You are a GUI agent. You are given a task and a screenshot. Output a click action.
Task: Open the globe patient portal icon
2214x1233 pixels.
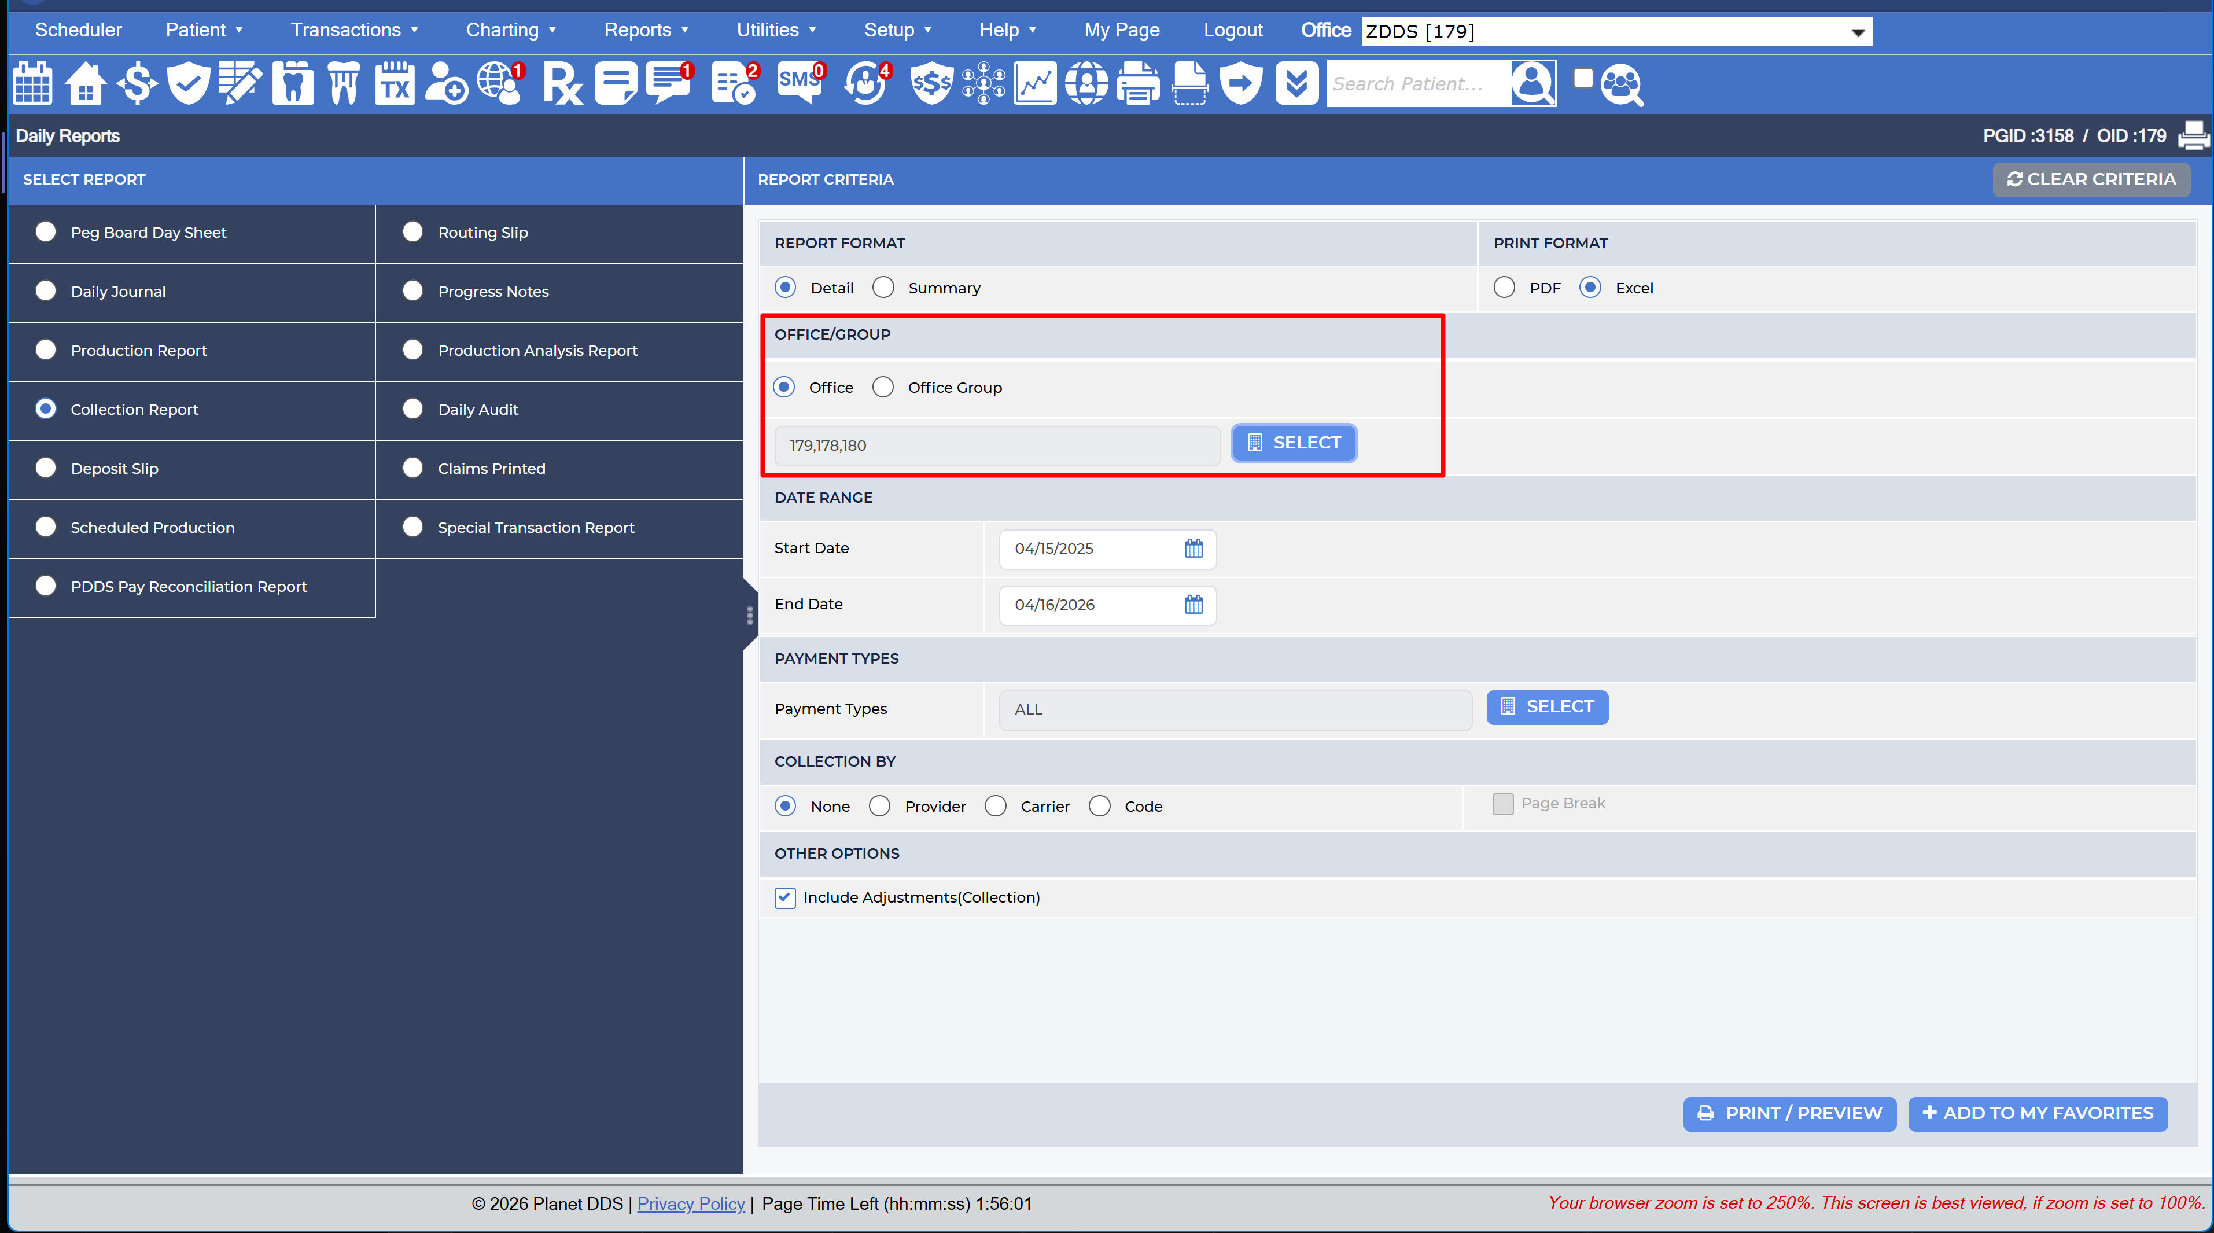click(500, 83)
